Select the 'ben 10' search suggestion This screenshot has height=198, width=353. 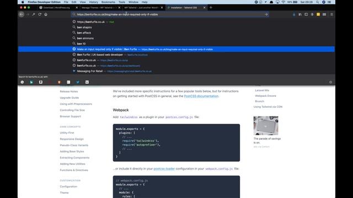point(176,43)
